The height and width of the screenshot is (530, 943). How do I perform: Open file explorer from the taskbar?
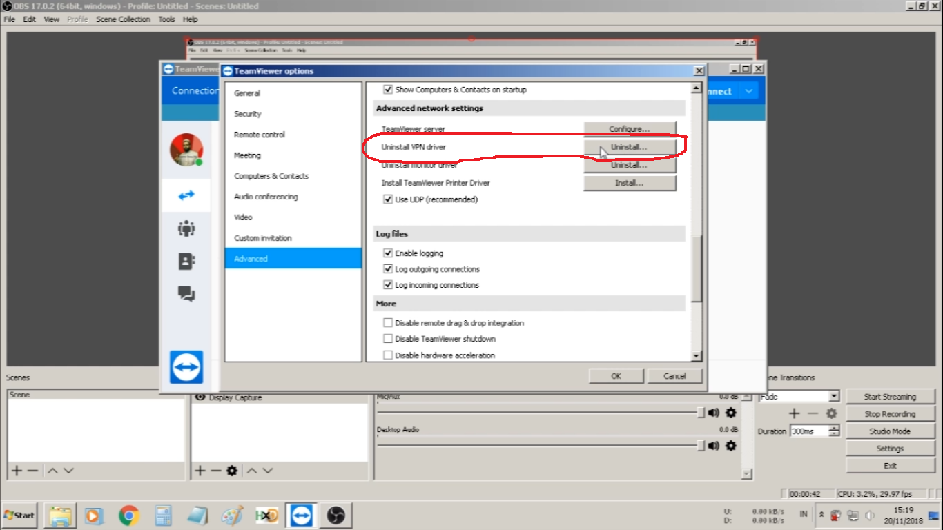tap(60, 516)
